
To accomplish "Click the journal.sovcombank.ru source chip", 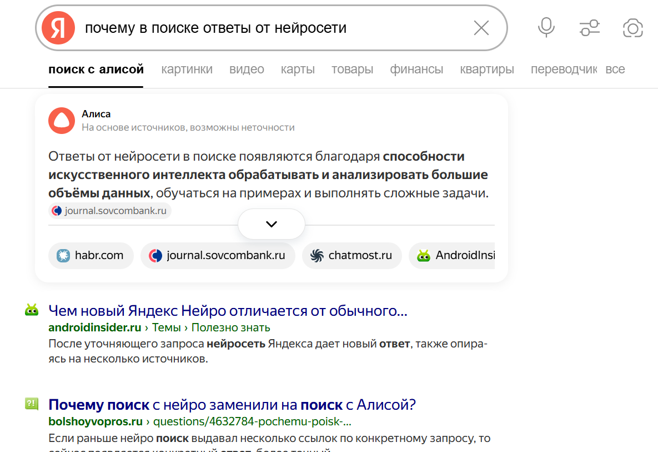I will 218,255.
